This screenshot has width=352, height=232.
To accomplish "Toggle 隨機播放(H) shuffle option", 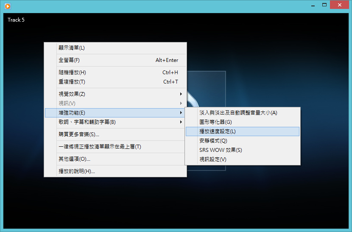I will pos(115,73).
